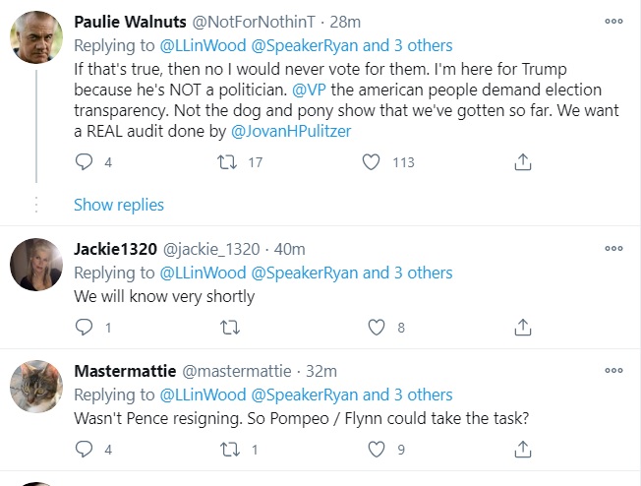Expand thread with Show replies
This screenshot has width=641, height=486.
click(119, 205)
